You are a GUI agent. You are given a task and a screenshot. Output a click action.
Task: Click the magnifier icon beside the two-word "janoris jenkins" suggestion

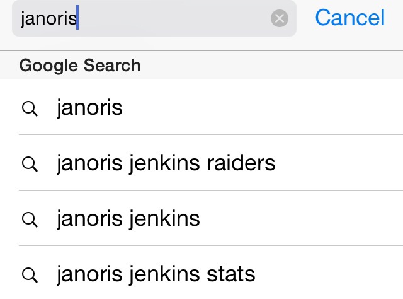(30, 220)
